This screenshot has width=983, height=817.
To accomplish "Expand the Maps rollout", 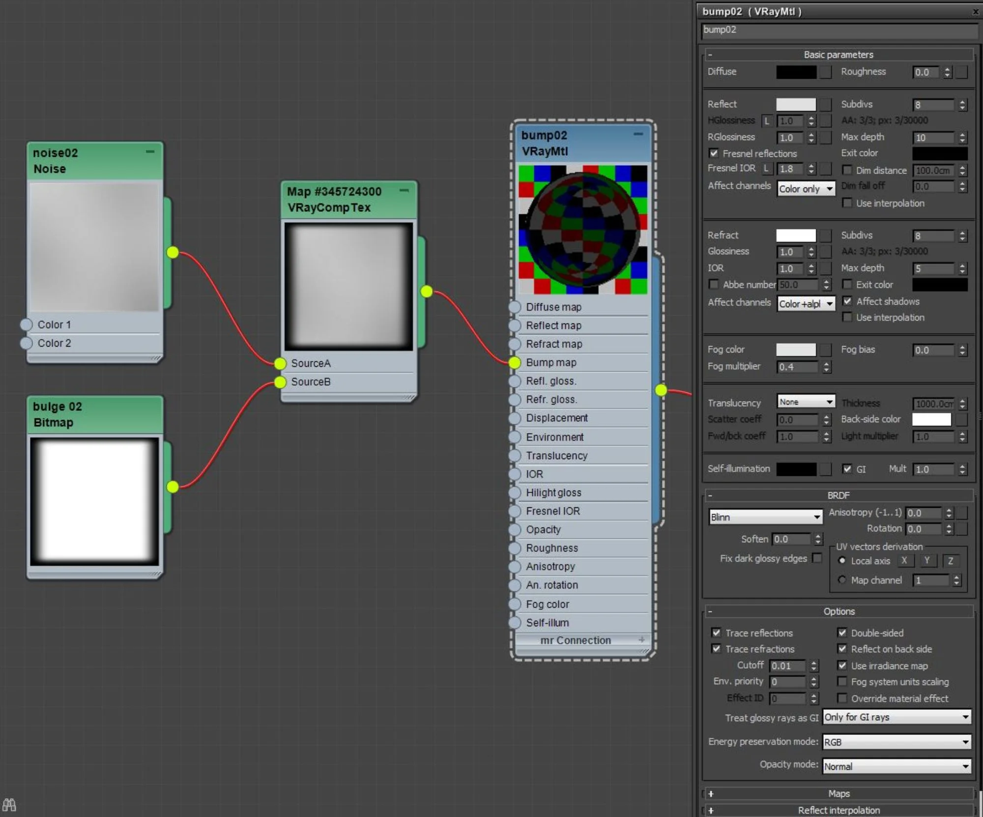I will point(839,793).
